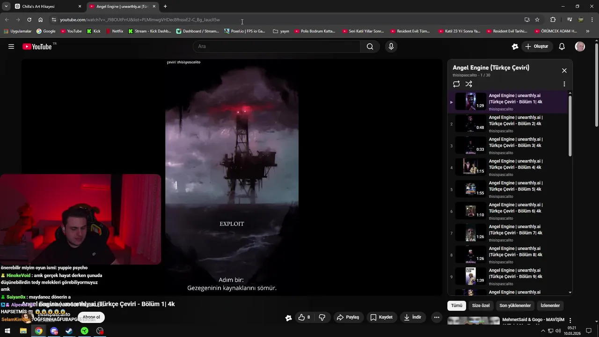Select the Tümü filter chip
The image size is (599, 337).
point(457,306)
